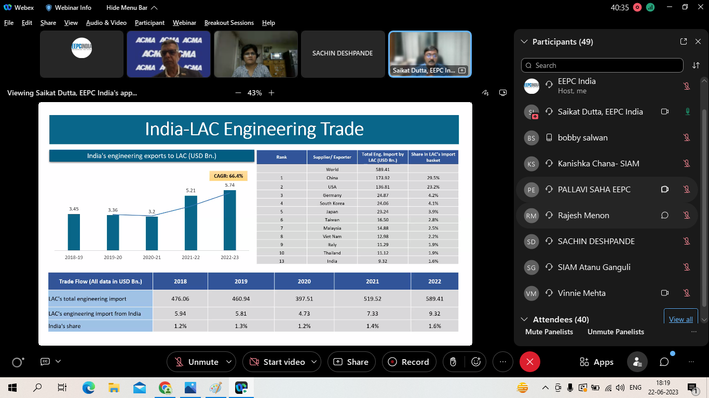
Task: Unmute SACHIN DESHPANDE's microphone
Action: click(x=687, y=241)
